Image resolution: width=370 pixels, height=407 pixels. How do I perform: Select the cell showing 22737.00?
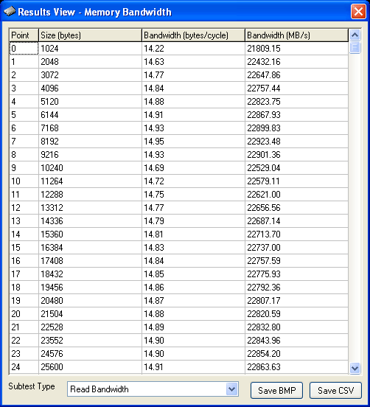click(x=296, y=247)
